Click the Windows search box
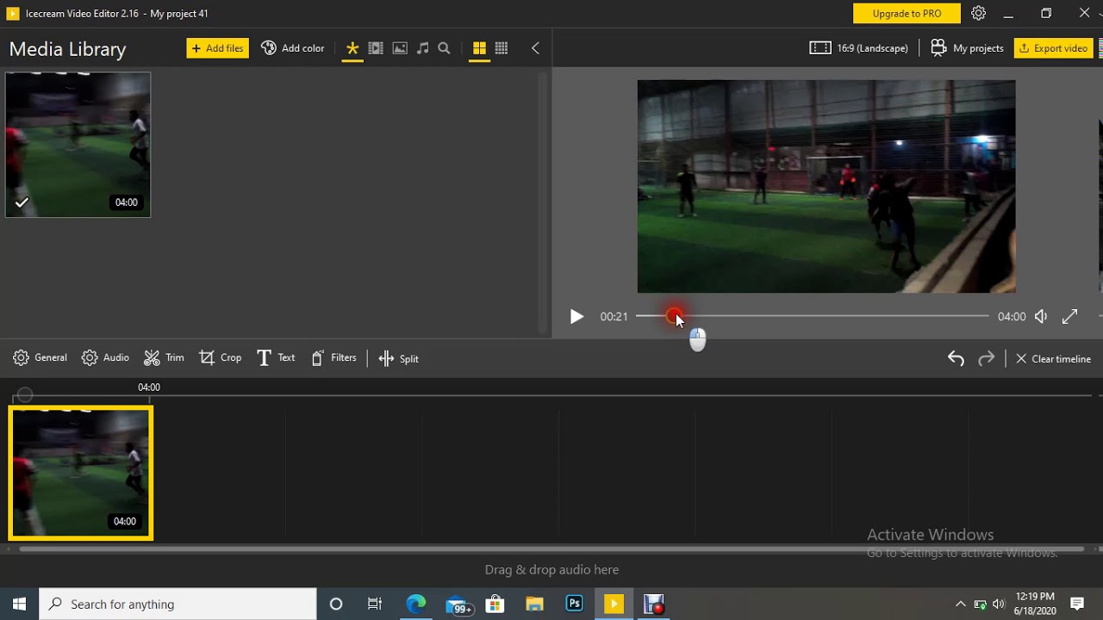This screenshot has height=620, width=1103. pyautogui.click(x=178, y=604)
